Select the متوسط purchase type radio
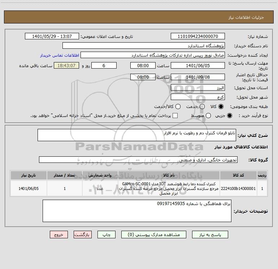 208,116
